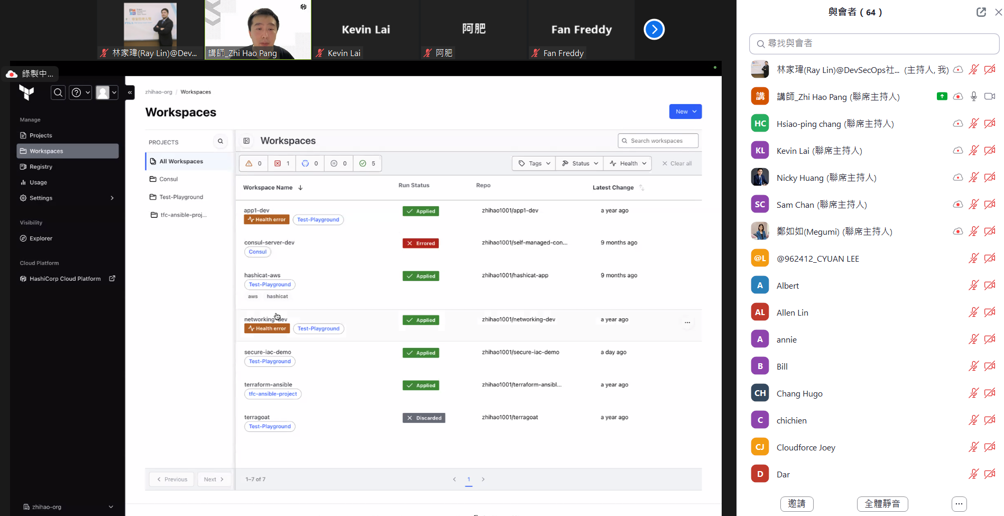This screenshot has width=1004, height=516.
Task: Filter workspaces by errored status count
Action: click(282, 163)
